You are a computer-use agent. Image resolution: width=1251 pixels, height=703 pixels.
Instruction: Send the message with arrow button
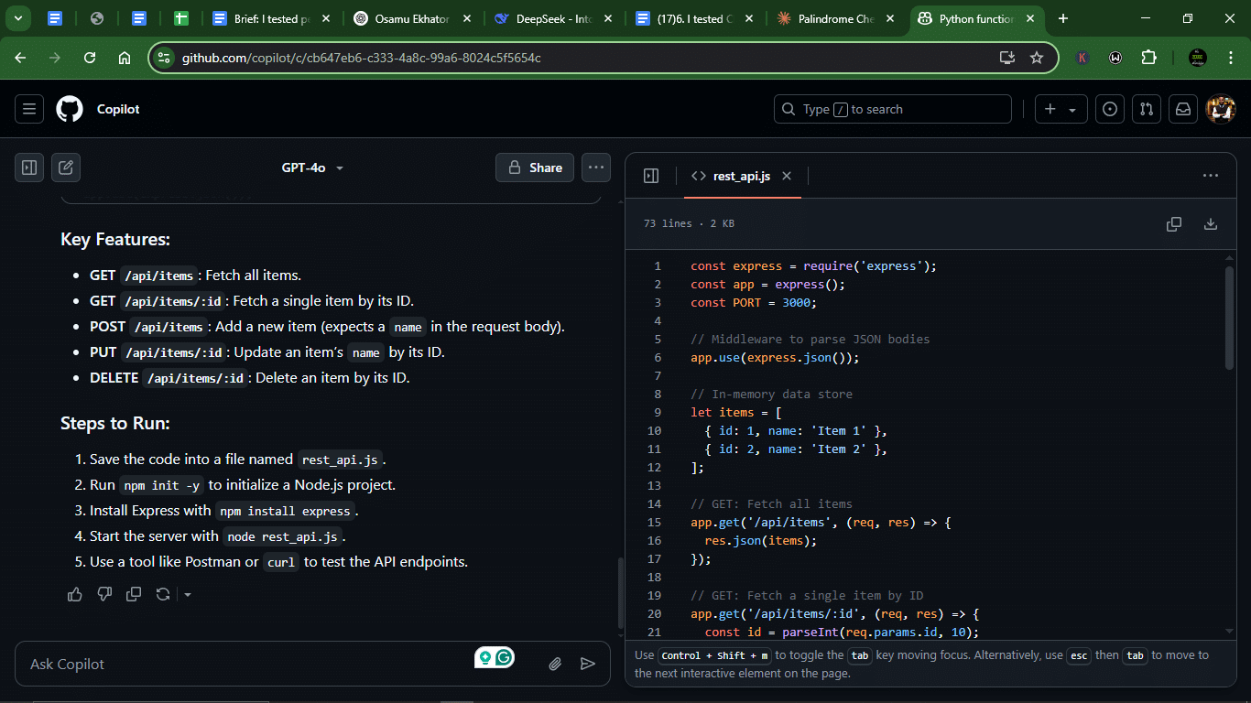point(588,664)
